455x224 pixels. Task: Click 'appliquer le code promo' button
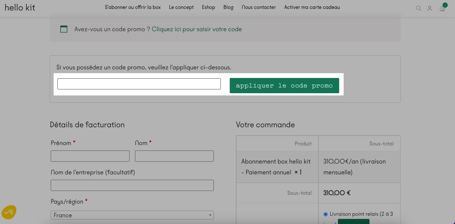(284, 86)
